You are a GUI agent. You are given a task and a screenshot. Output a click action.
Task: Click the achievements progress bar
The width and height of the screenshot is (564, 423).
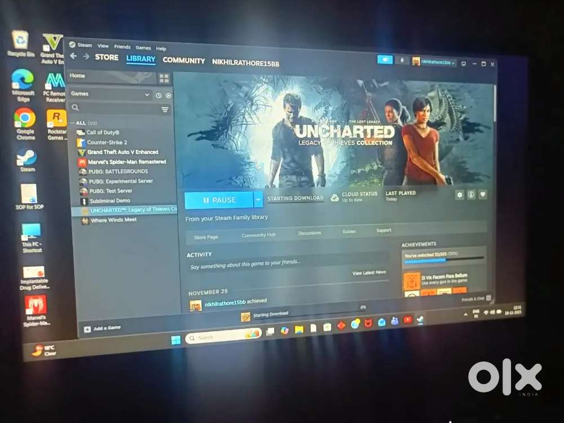point(443,260)
